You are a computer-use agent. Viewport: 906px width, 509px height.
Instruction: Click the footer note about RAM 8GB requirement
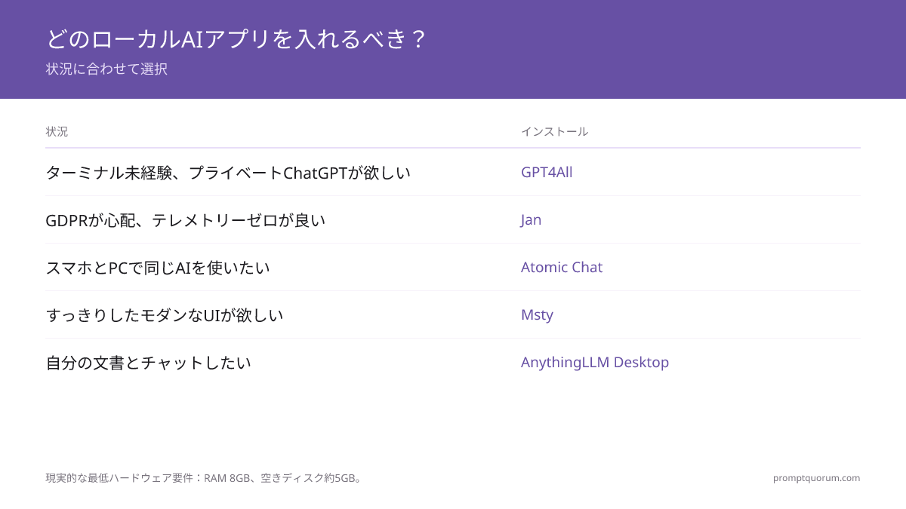tap(205, 477)
